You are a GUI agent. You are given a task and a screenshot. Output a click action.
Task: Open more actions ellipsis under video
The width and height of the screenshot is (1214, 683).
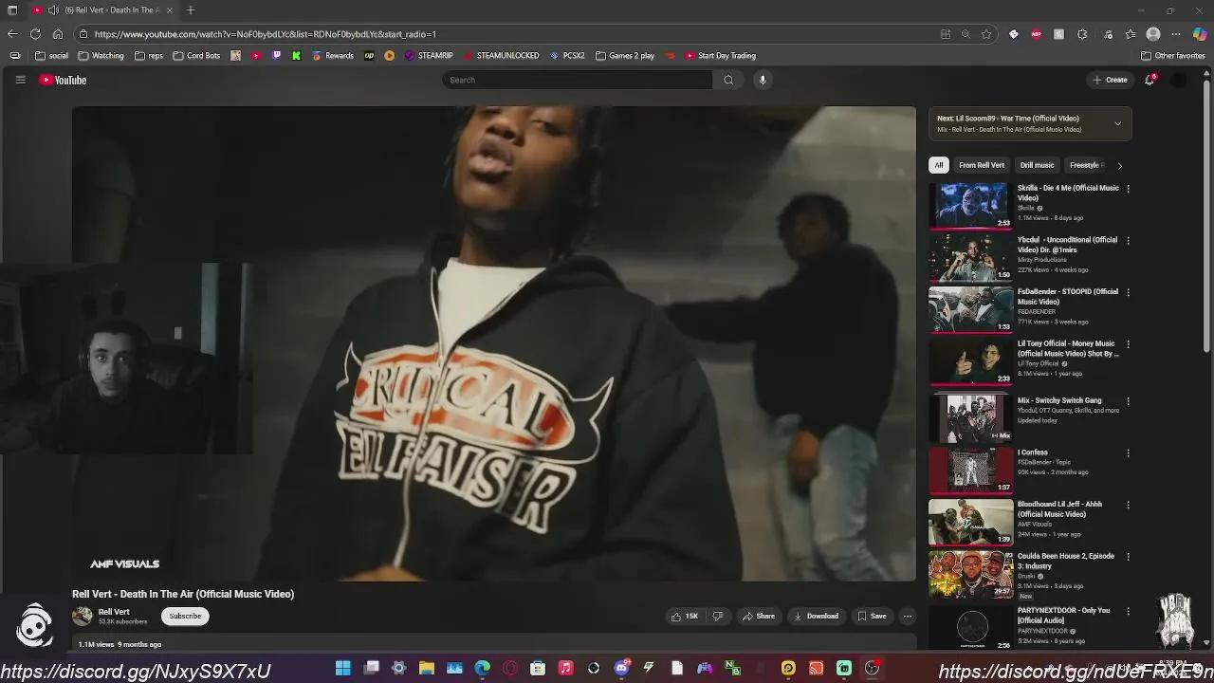pos(908,617)
